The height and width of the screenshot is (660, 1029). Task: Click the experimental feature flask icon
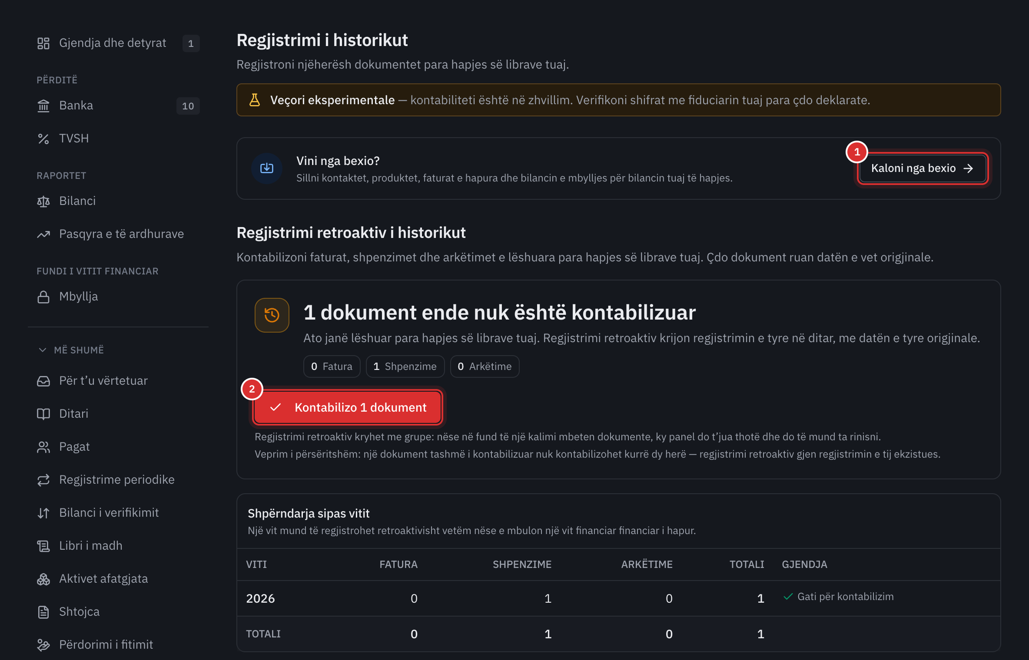pos(255,100)
